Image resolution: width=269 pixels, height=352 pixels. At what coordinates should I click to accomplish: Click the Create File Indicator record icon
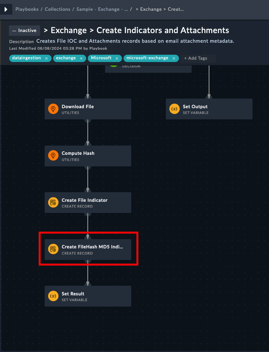(53, 203)
